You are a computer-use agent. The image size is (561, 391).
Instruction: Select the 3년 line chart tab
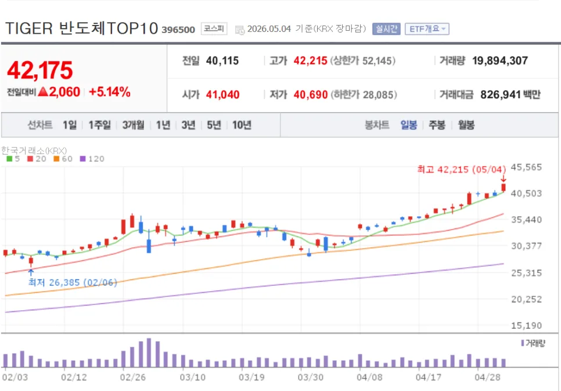coord(188,125)
